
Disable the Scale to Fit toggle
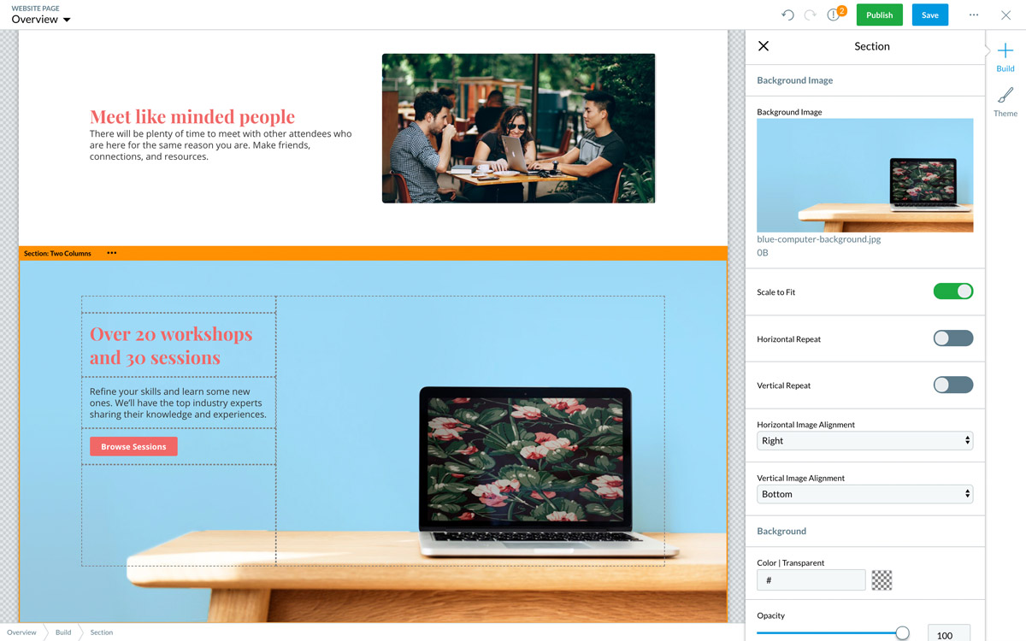click(952, 291)
